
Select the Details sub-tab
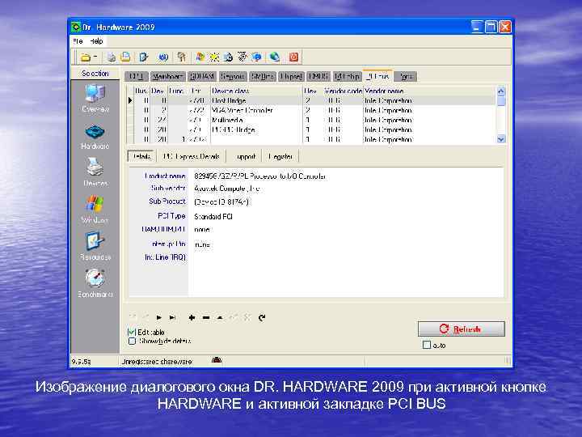[141, 156]
